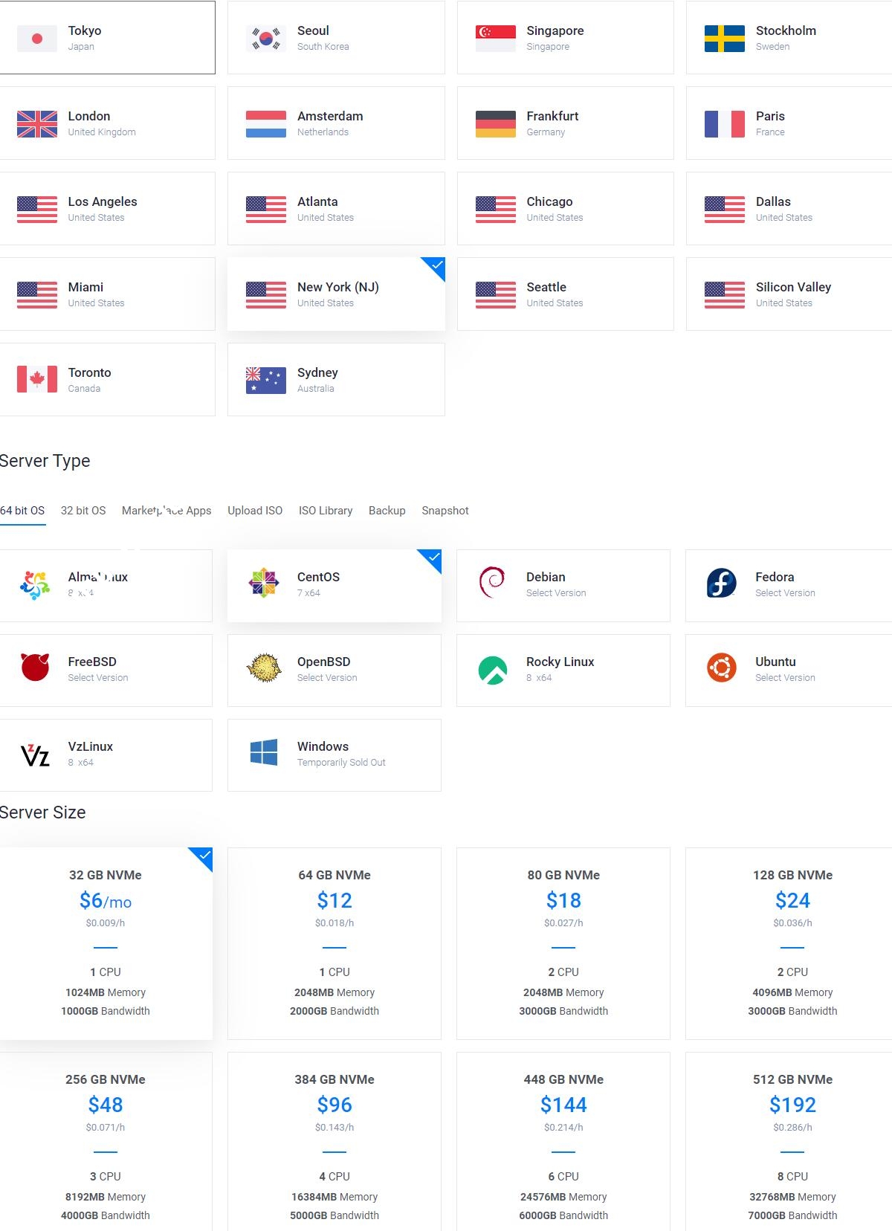
Task: Select the Atlanta location card
Action: [x=336, y=209]
